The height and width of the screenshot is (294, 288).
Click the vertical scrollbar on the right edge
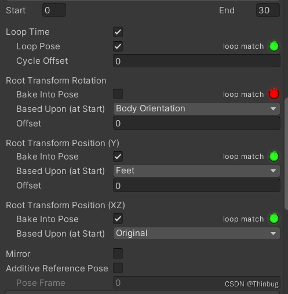click(x=286, y=154)
